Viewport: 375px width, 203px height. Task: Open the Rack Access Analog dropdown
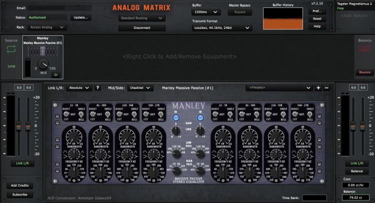47,27
